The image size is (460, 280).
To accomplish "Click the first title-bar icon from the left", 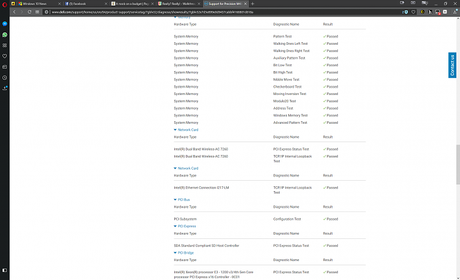I will point(402,3).
